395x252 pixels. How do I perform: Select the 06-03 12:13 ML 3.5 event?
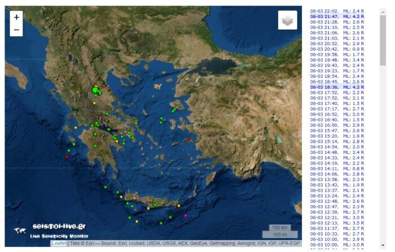[x=337, y=223]
